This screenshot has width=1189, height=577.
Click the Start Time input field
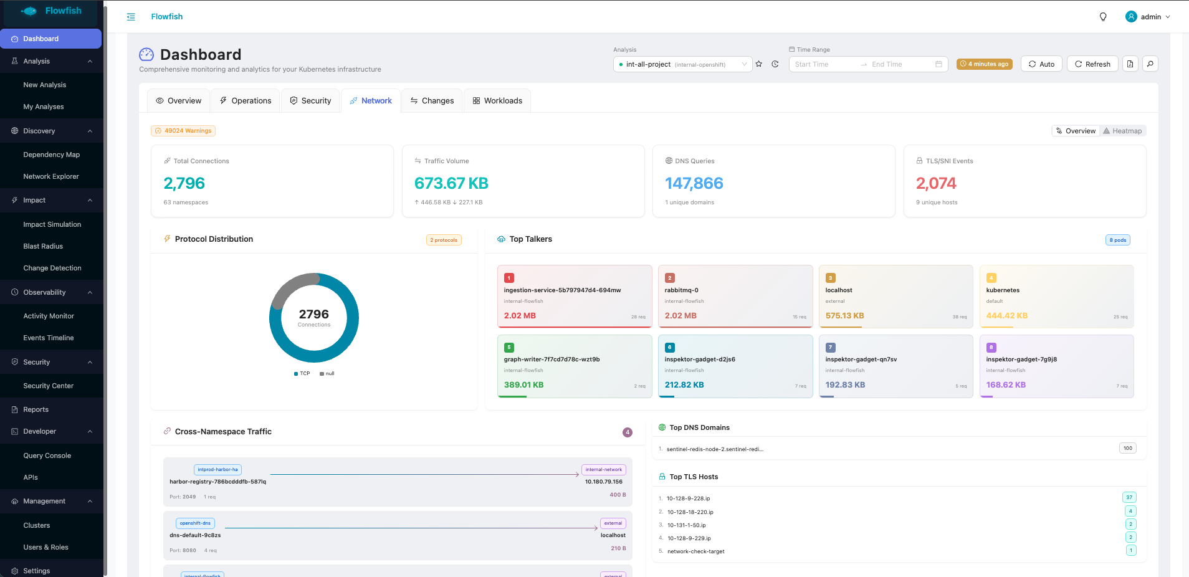pos(824,64)
